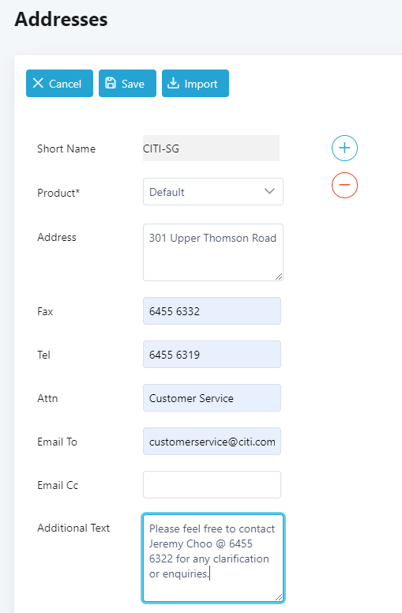Screen dimensions: 402x613
Task: Click inside the Additional Text area
Action: click(213, 558)
